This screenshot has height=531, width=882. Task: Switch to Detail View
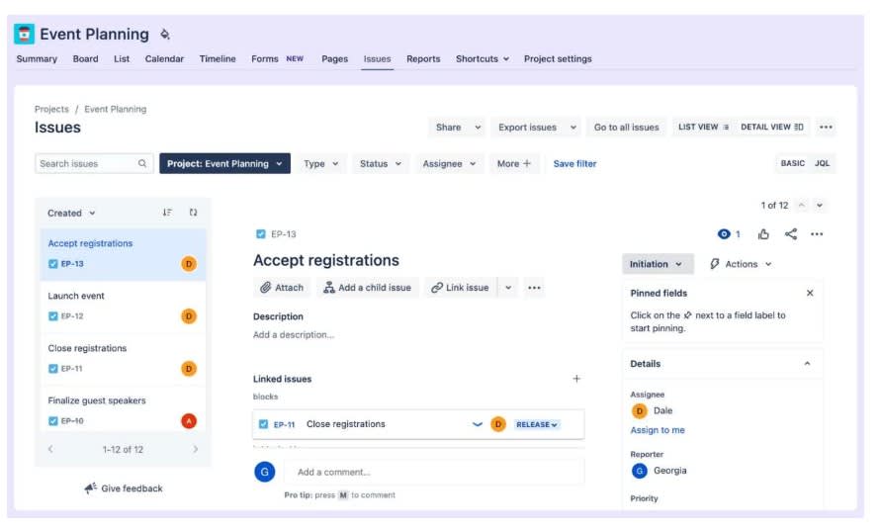click(771, 128)
